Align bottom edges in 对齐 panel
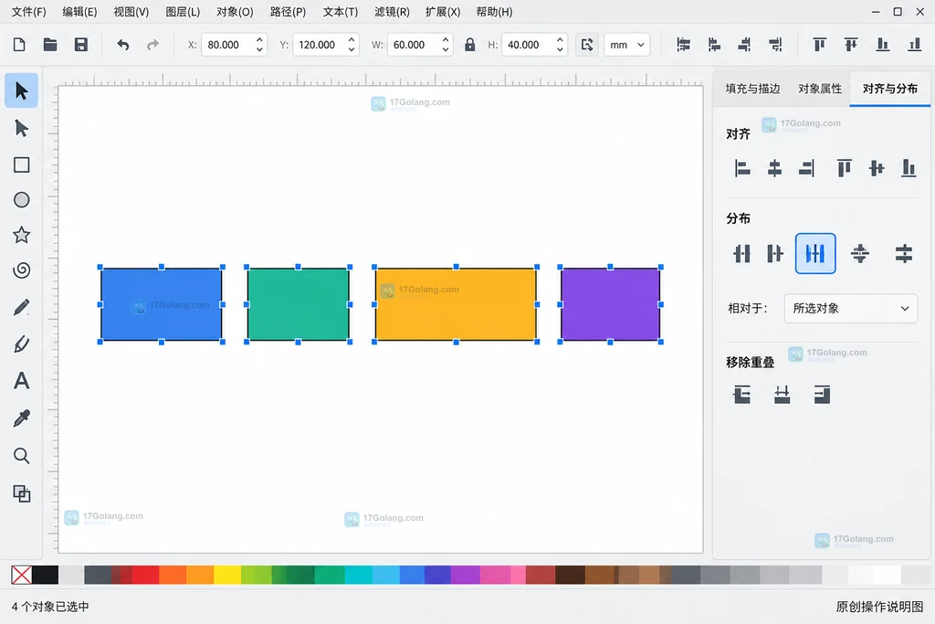The image size is (935, 624). pos(909,169)
